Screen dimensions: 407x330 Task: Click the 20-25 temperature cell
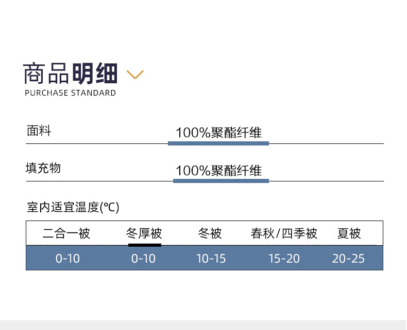(348, 259)
